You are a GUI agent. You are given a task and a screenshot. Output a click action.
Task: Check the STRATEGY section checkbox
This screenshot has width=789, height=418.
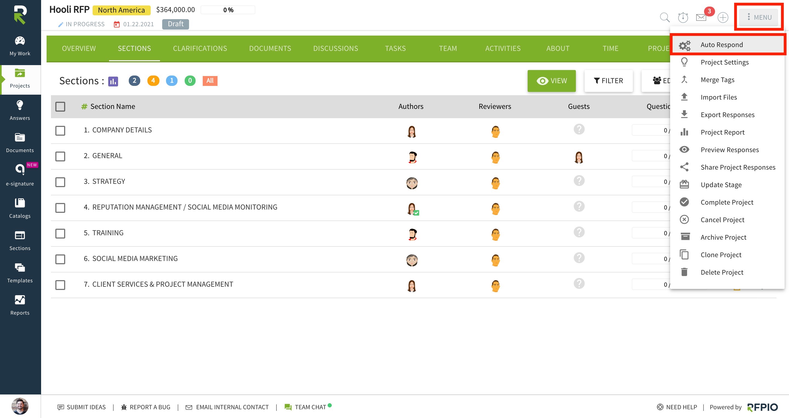click(x=60, y=182)
